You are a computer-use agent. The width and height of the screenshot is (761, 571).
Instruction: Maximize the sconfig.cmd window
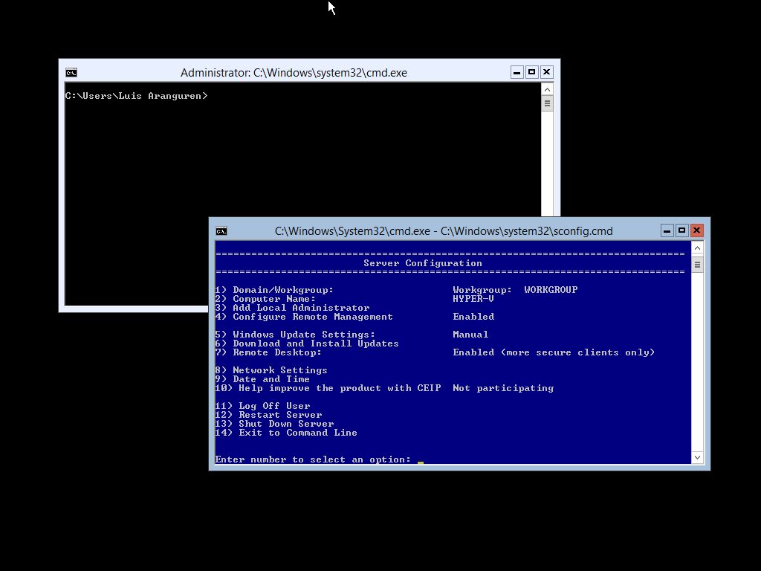[681, 230]
